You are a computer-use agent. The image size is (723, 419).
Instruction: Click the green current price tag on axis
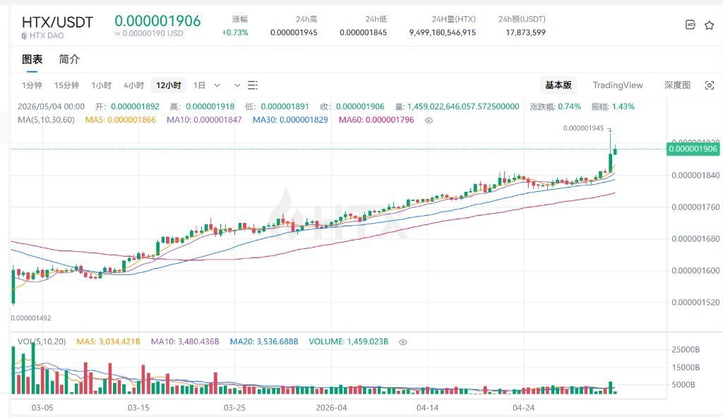pyautogui.click(x=693, y=149)
